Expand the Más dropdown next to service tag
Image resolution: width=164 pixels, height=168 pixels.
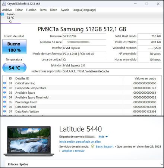click(x=103, y=137)
